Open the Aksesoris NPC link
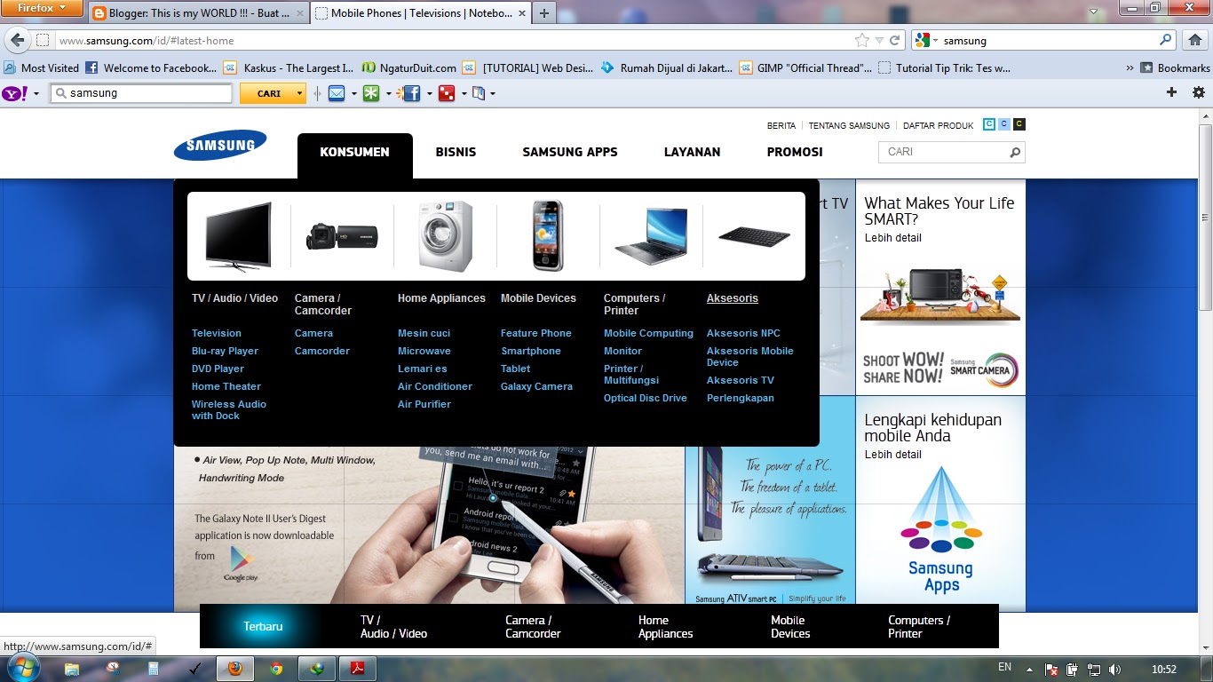Image resolution: width=1213 pixels, height=682 pixels. pos(743,333)
